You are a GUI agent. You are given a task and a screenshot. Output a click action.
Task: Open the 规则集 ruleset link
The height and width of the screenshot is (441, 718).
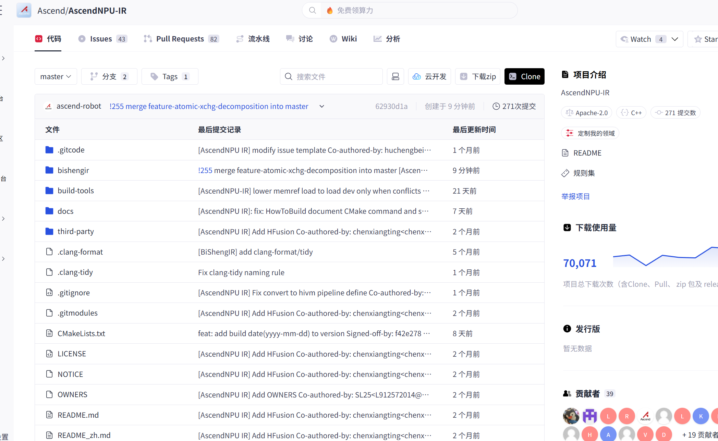(584, 173)
